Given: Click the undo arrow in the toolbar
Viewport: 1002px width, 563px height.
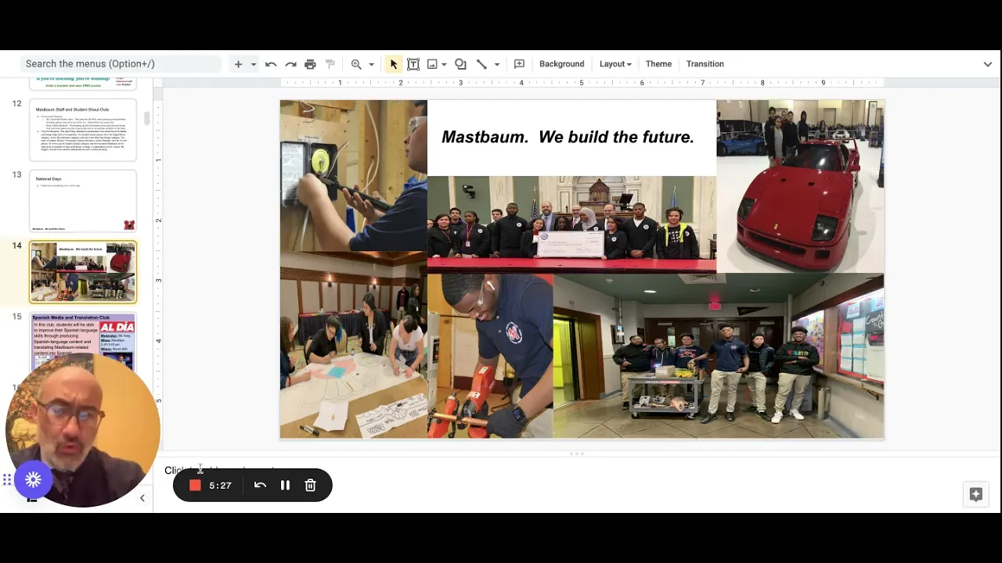Looking at the screenshot, I should pos(271,64).
